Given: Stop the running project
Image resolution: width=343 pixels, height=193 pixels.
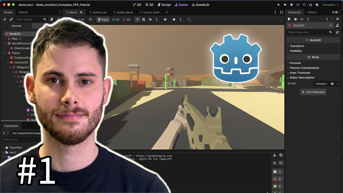Looking at the screenshot, I should click(x=292, y=5).
